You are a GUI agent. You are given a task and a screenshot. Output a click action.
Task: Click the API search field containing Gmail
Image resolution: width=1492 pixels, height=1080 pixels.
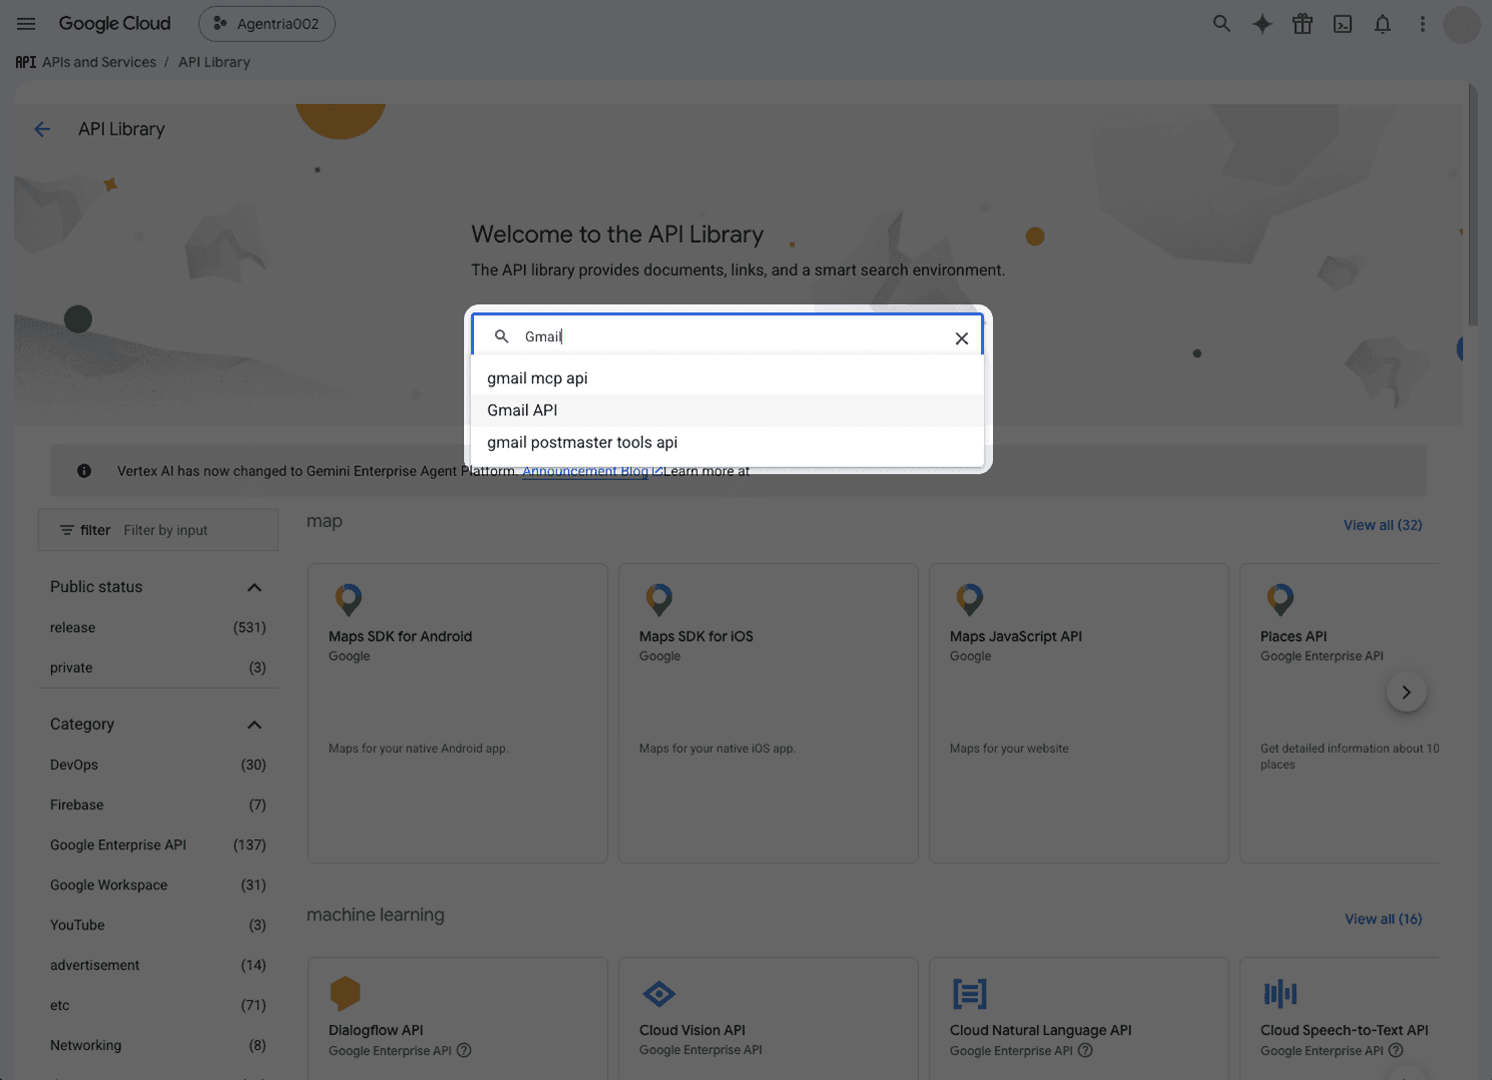(x=728, y=336)
